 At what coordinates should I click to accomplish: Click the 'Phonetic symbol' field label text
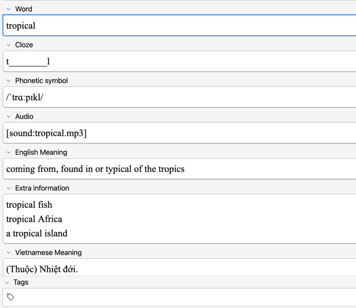click(41, 81)
